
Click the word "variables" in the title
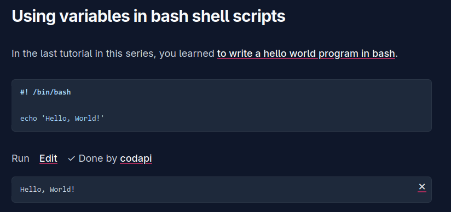click(95, 16)
